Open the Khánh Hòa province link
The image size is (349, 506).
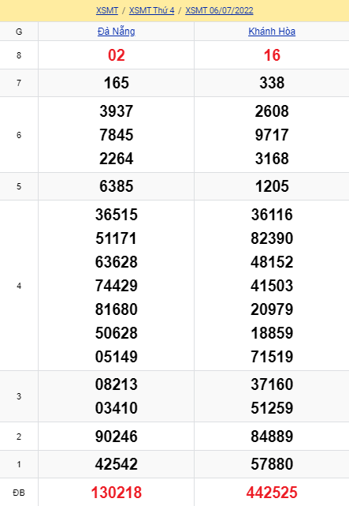pyautogui.click(x=272, y=32)
